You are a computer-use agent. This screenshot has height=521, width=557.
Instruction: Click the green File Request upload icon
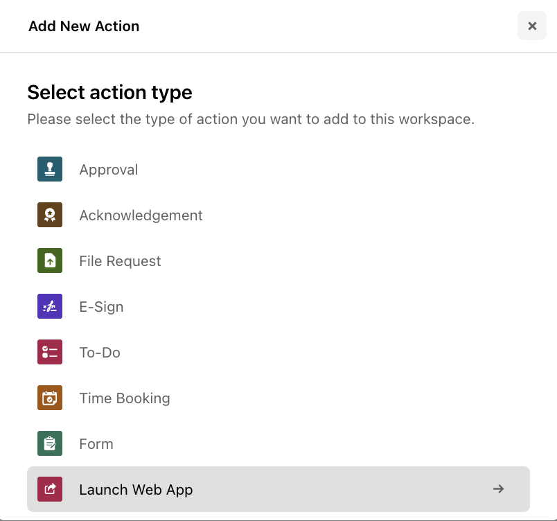coord(50,260)
